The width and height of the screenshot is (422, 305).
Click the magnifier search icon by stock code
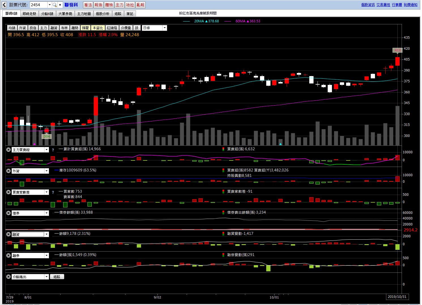[55, 5]
